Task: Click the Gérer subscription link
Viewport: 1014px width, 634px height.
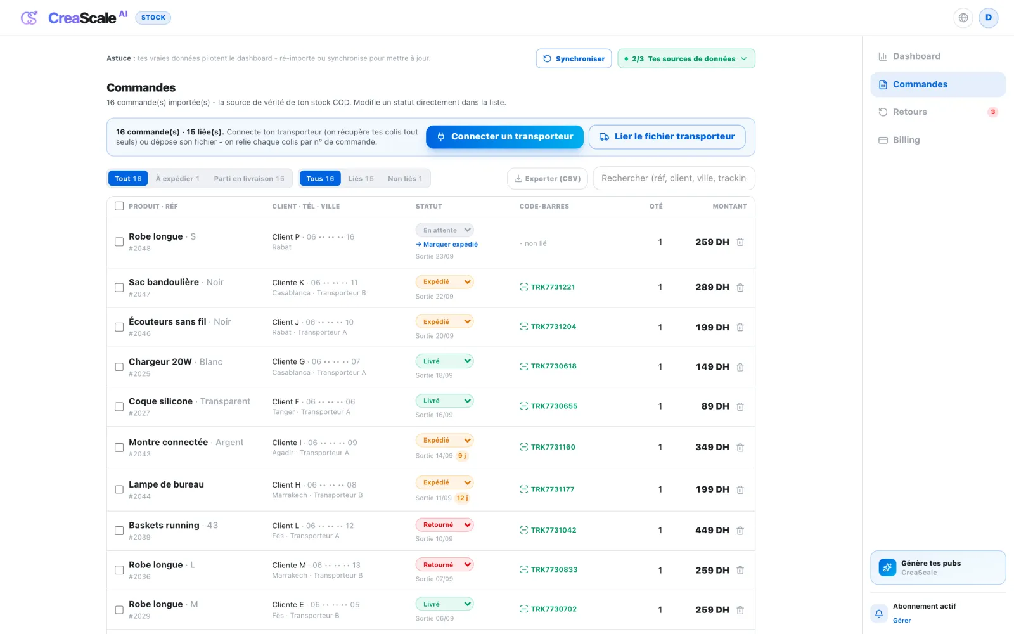Action: coord(902,621)
